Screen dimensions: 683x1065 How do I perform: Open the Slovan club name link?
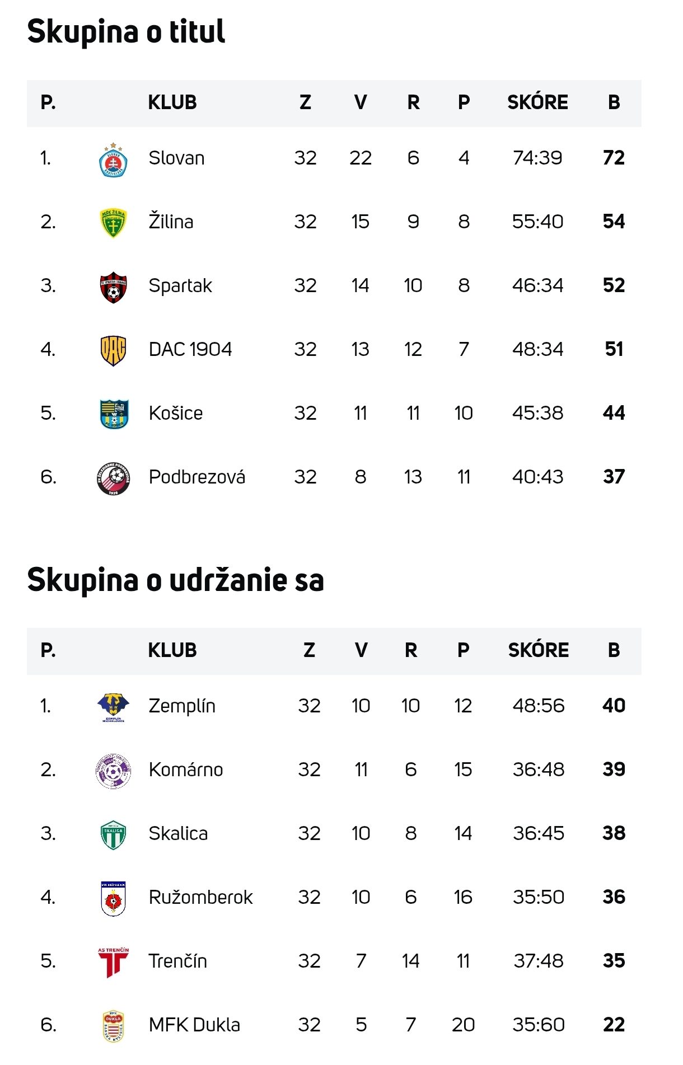click(x=176, y=158)
